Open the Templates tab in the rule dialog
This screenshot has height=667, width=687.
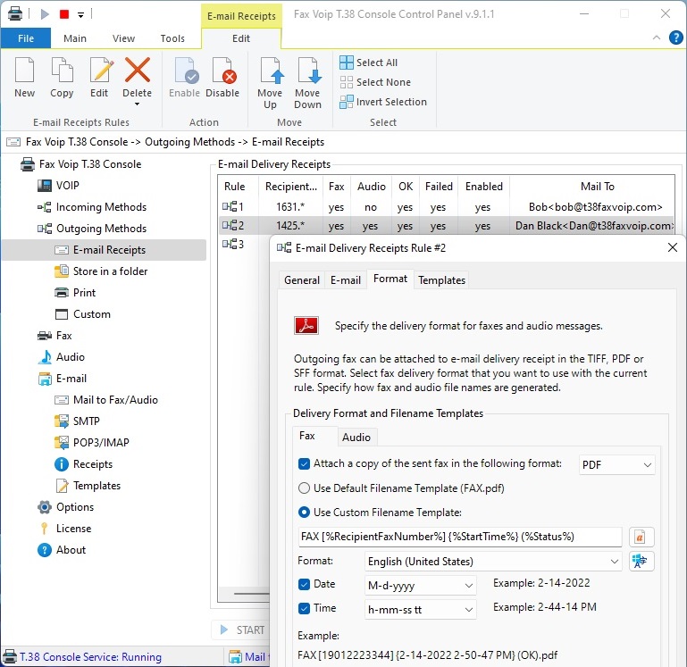coord(441,280)
